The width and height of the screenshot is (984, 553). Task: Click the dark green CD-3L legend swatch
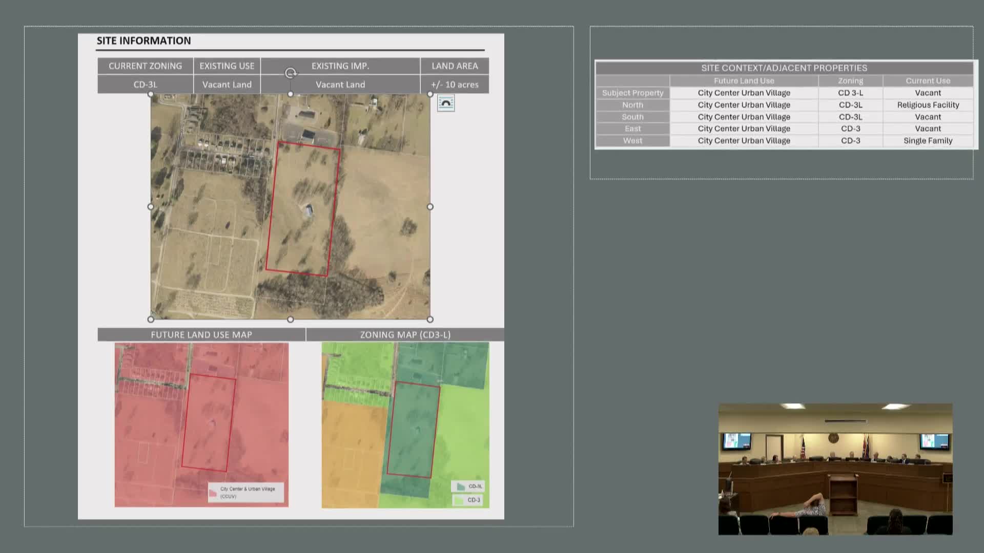click(x=460, y=486)
